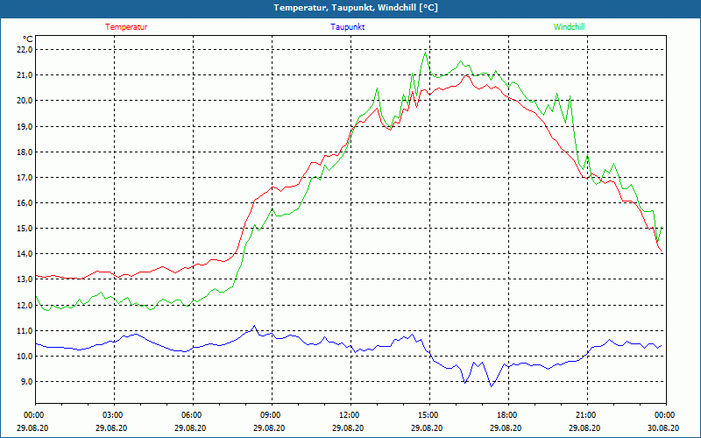Image resolution: width=701 pixels, height=438 pixels.
Task: Click the green Windchill peak near 15:00
Action: [x=425, y=53]
